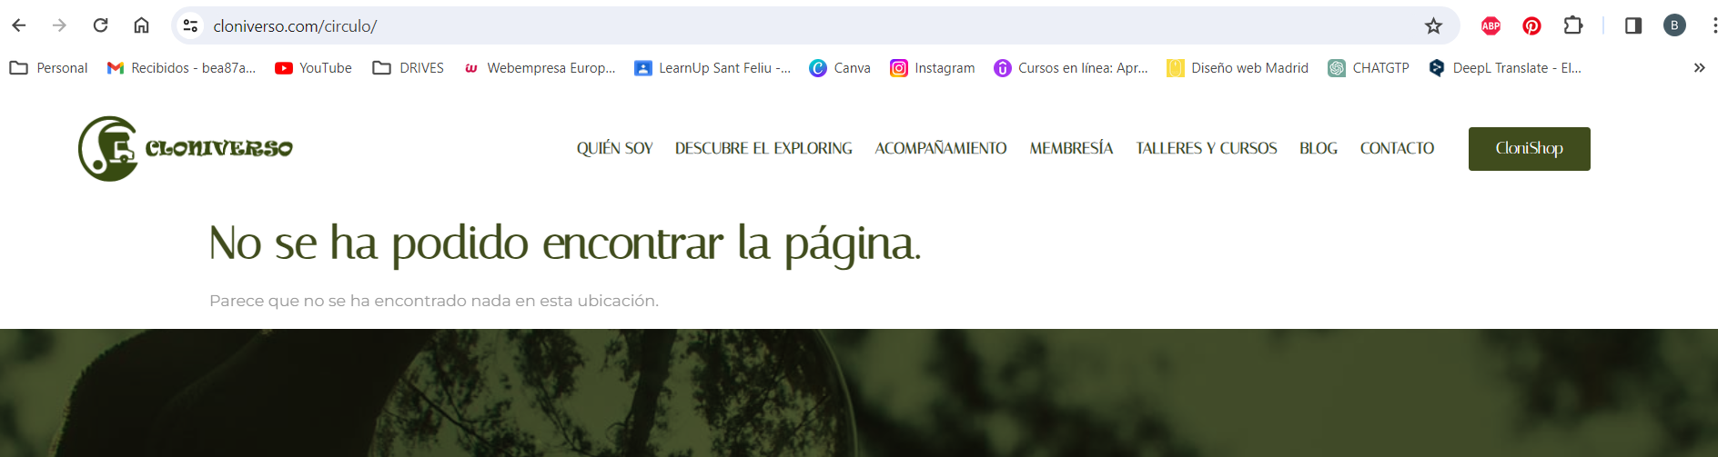Click the 'No se ha podido encontrar la página.' heading
The height and width of the screenshot is (457, 1718).
click(565, 243)
